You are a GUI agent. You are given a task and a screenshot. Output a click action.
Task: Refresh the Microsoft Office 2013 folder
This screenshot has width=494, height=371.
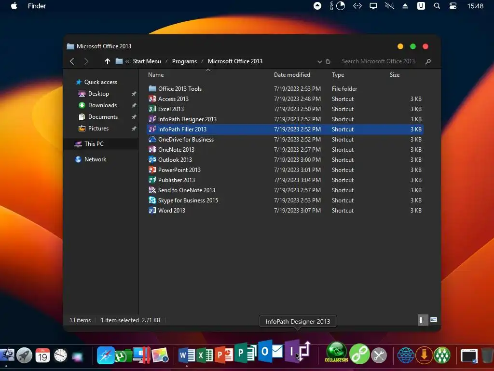(x=328, y=61)
